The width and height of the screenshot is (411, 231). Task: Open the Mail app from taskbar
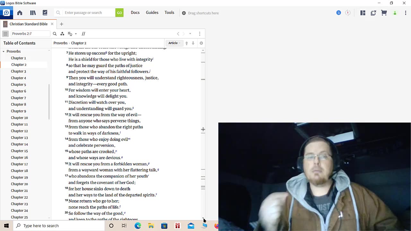point(191,226)
